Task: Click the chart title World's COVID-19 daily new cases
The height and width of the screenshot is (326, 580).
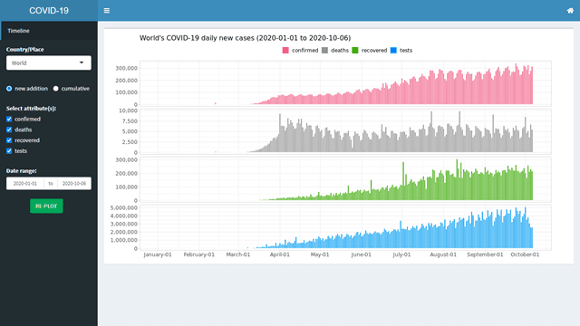Action: [x=245, y=38]
